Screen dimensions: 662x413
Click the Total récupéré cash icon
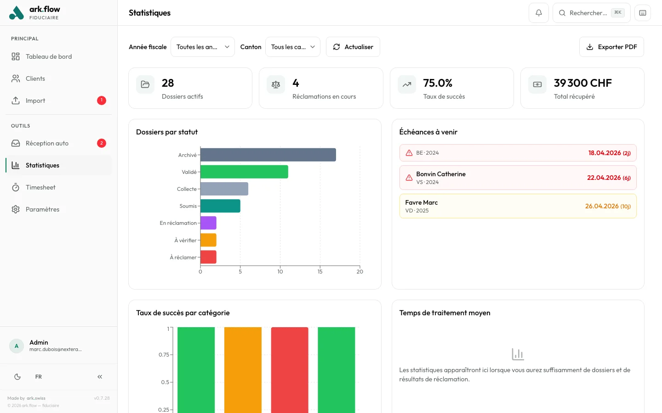[x=537, y=84]
